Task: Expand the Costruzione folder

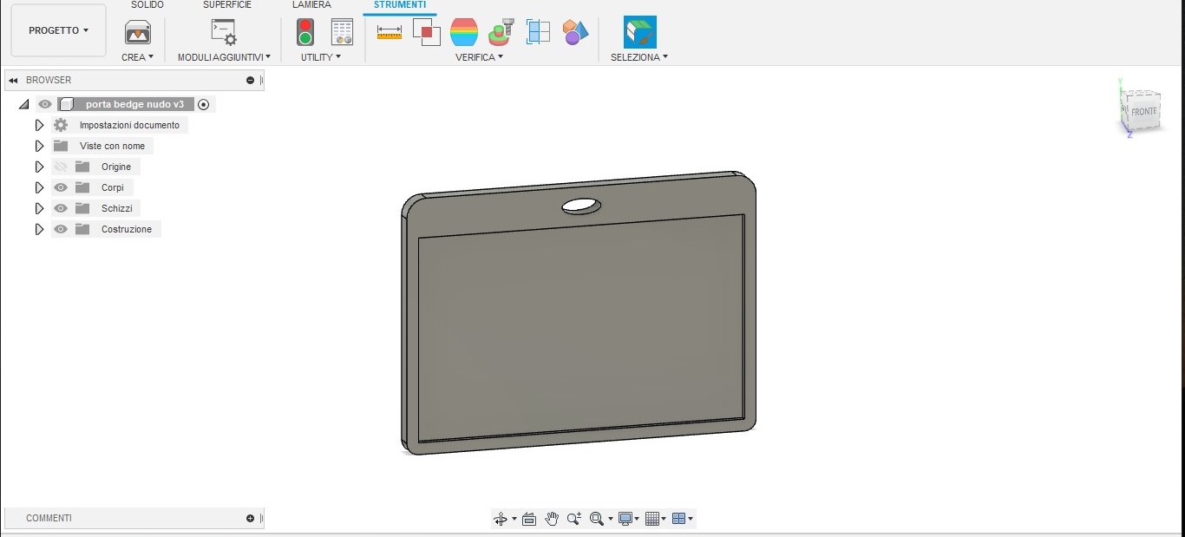Action: (x=39, y=229)
